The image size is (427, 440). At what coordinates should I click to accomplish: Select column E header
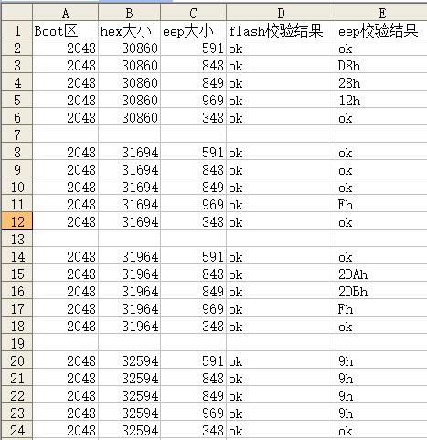click(x=381, y=13)
